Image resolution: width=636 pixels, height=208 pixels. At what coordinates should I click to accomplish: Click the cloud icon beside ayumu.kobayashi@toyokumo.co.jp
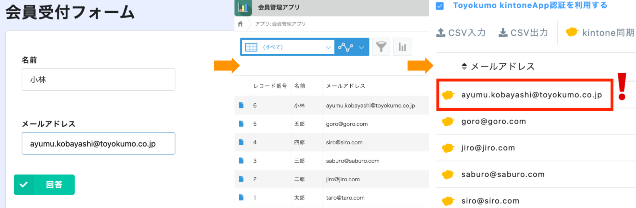448,95
